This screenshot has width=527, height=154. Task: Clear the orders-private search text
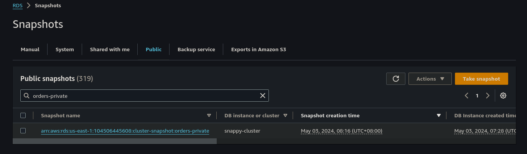point(263,96)
